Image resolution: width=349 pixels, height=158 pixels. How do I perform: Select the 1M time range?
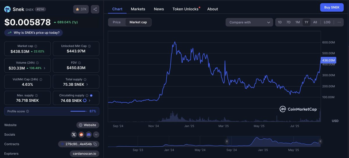(298, 22)
